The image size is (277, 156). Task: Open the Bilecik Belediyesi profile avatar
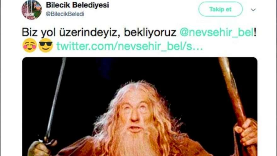31,10
